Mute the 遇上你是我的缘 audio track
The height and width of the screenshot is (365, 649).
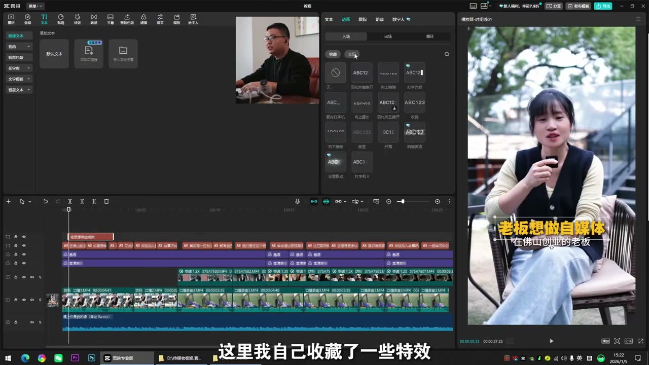(x=32, y=322)
